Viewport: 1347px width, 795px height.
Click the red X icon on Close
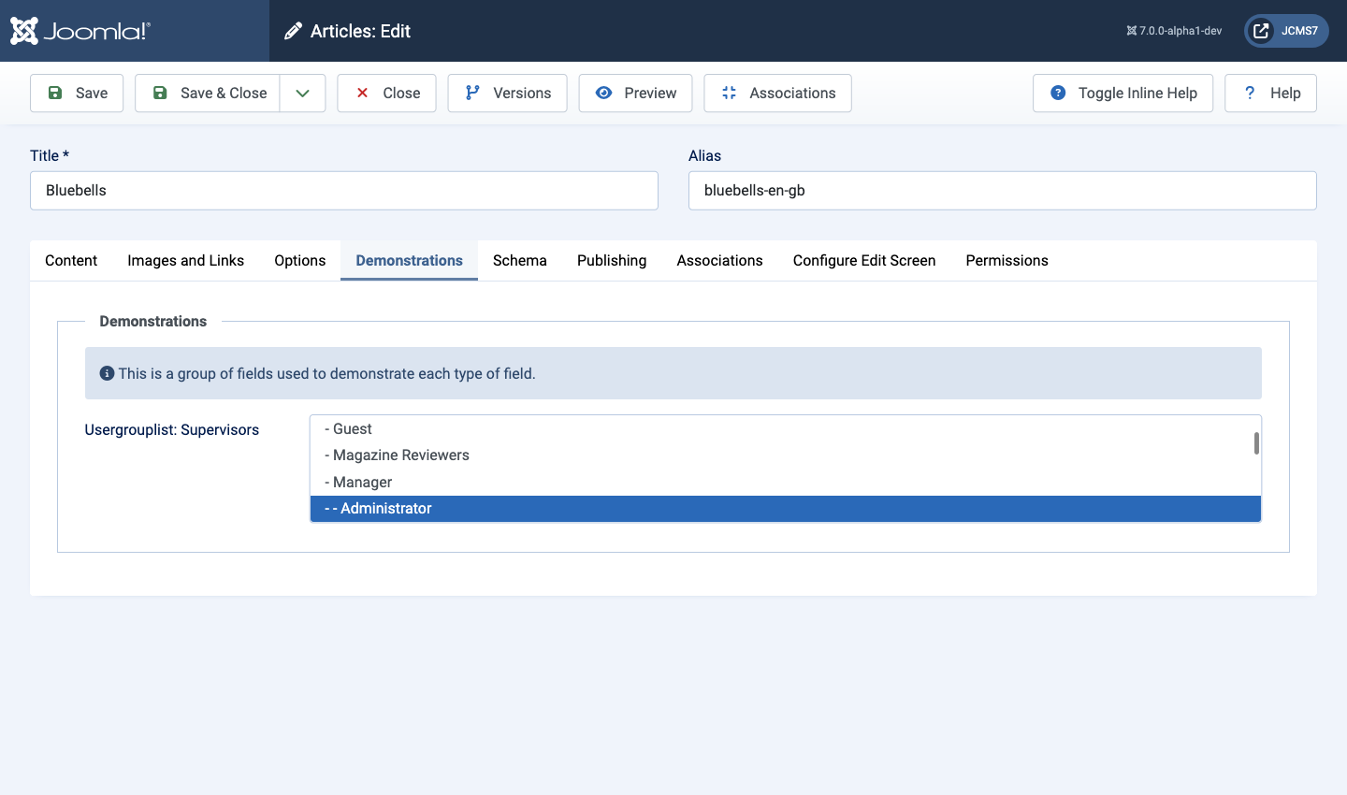coord(362,93)
